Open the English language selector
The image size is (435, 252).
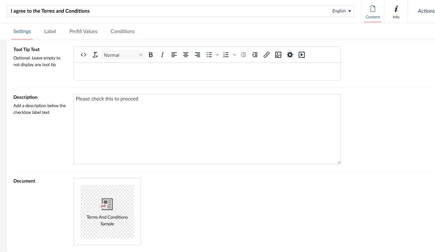click(x=341, y=11)
